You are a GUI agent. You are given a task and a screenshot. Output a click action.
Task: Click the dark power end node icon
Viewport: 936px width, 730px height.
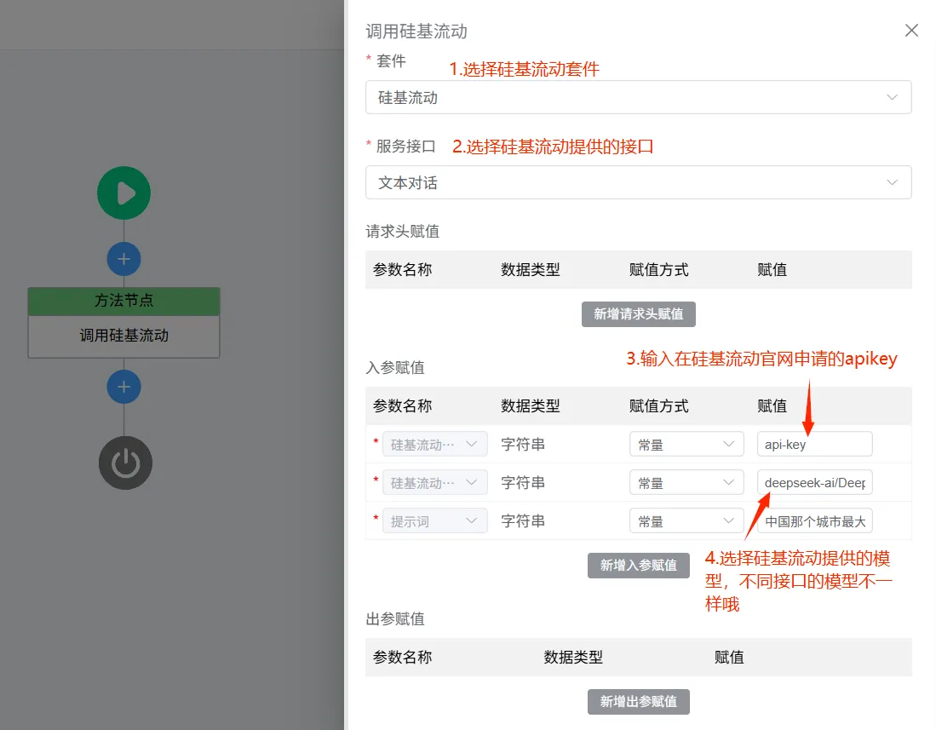pyautogui.click(x=125, y=463)
